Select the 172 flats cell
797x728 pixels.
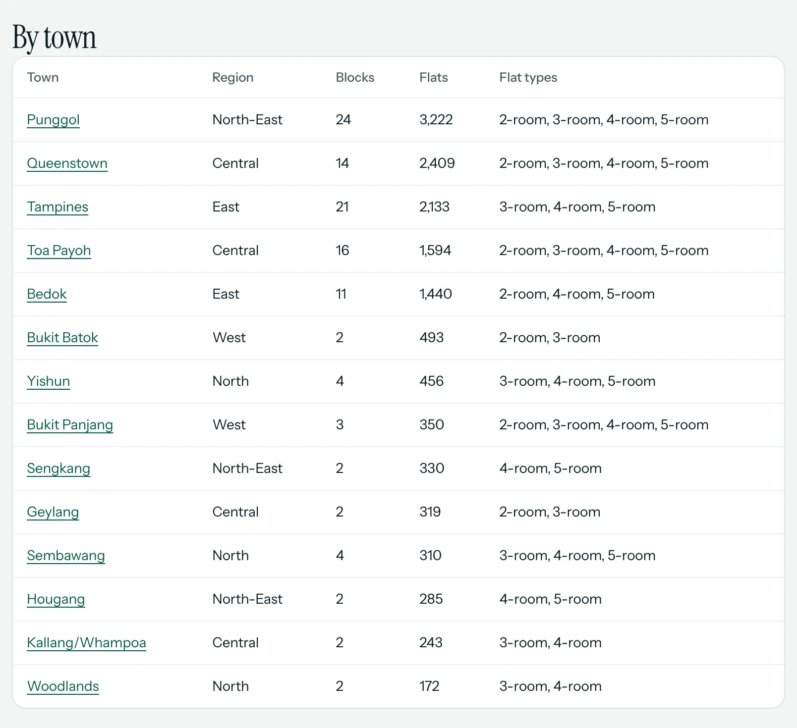pos(429,686)
